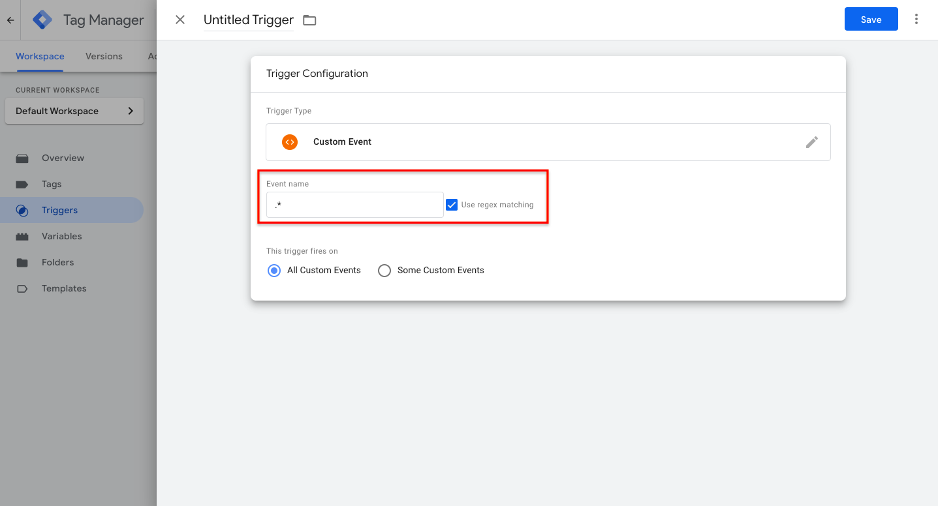
Task: Switch to the Versions tab
Action: click(104, 56)
